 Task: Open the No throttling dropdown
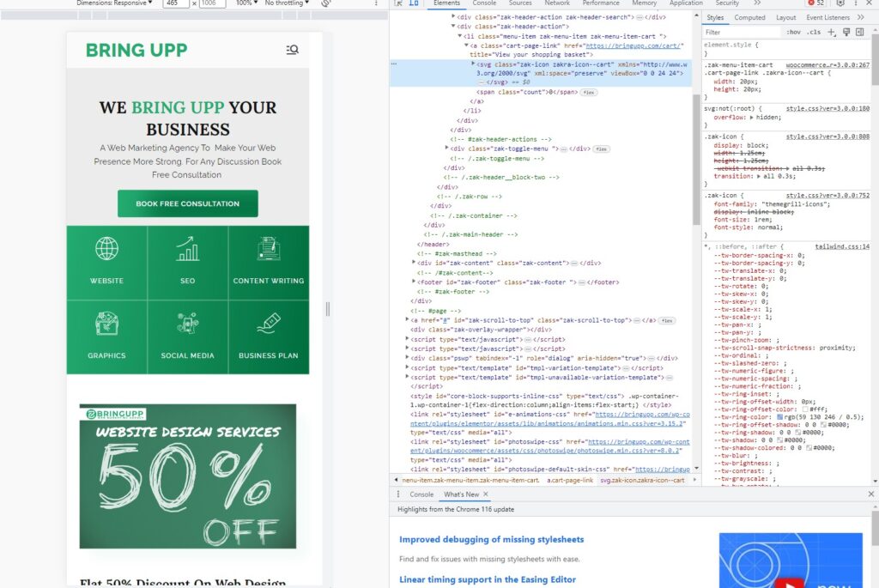point(287,3)
